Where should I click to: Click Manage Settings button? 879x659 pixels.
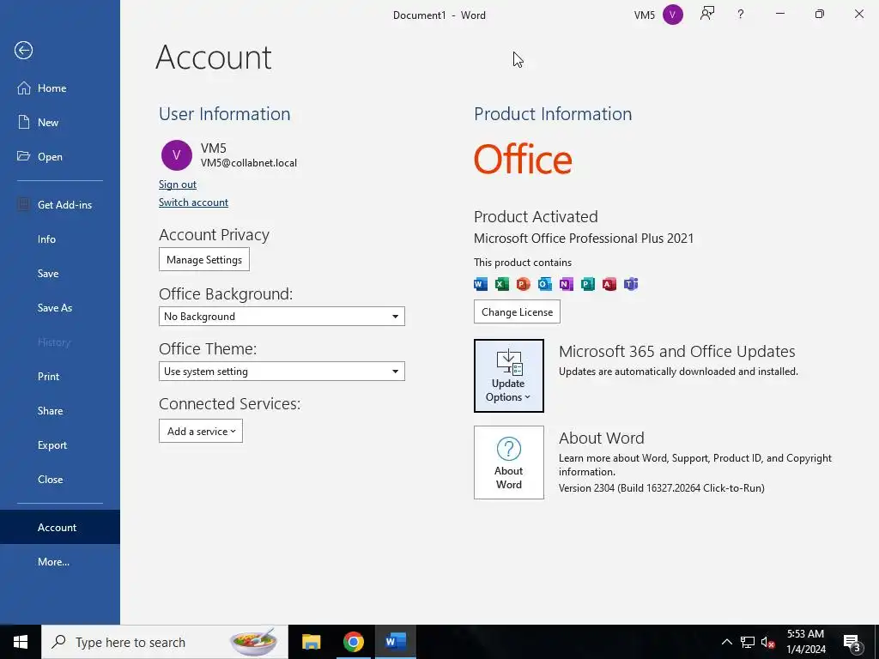pos(204,259)
